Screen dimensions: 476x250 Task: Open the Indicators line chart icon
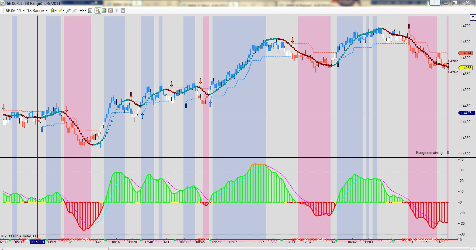[110, 11]
